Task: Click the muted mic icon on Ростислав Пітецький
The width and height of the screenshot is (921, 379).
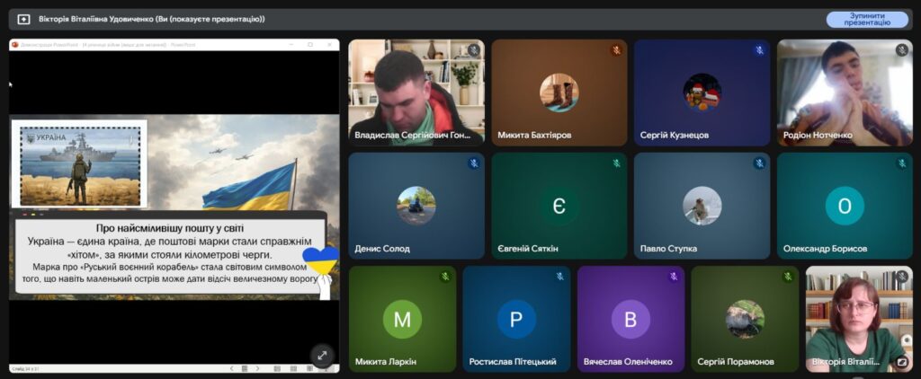Action: coord(559,277)
